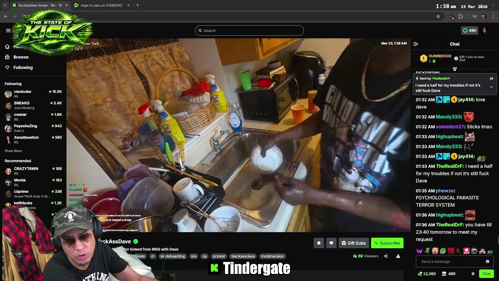The width and height of the screenshot is (499, 281).
Task: Hide the pinned message eye icon
Action: (x=491, y=78)
